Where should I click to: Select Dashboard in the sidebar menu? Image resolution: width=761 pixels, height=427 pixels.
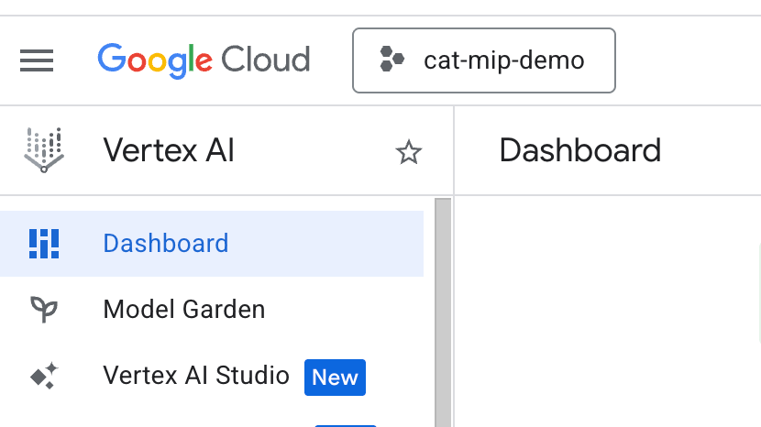[166, 244]
